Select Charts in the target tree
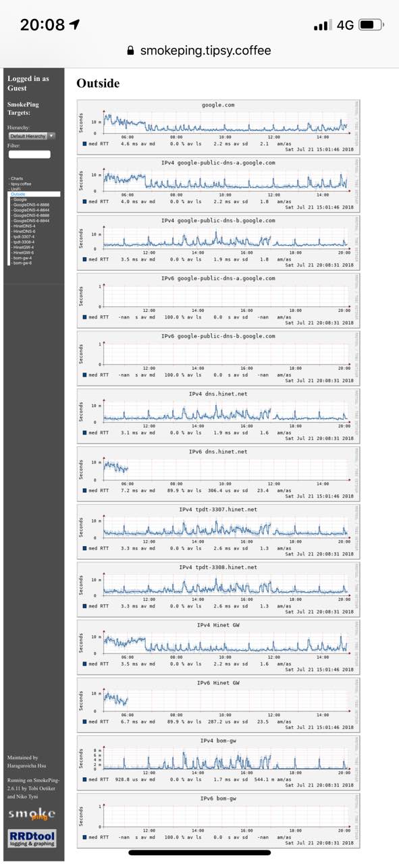 pyautogui.click(x=17, y=179)
